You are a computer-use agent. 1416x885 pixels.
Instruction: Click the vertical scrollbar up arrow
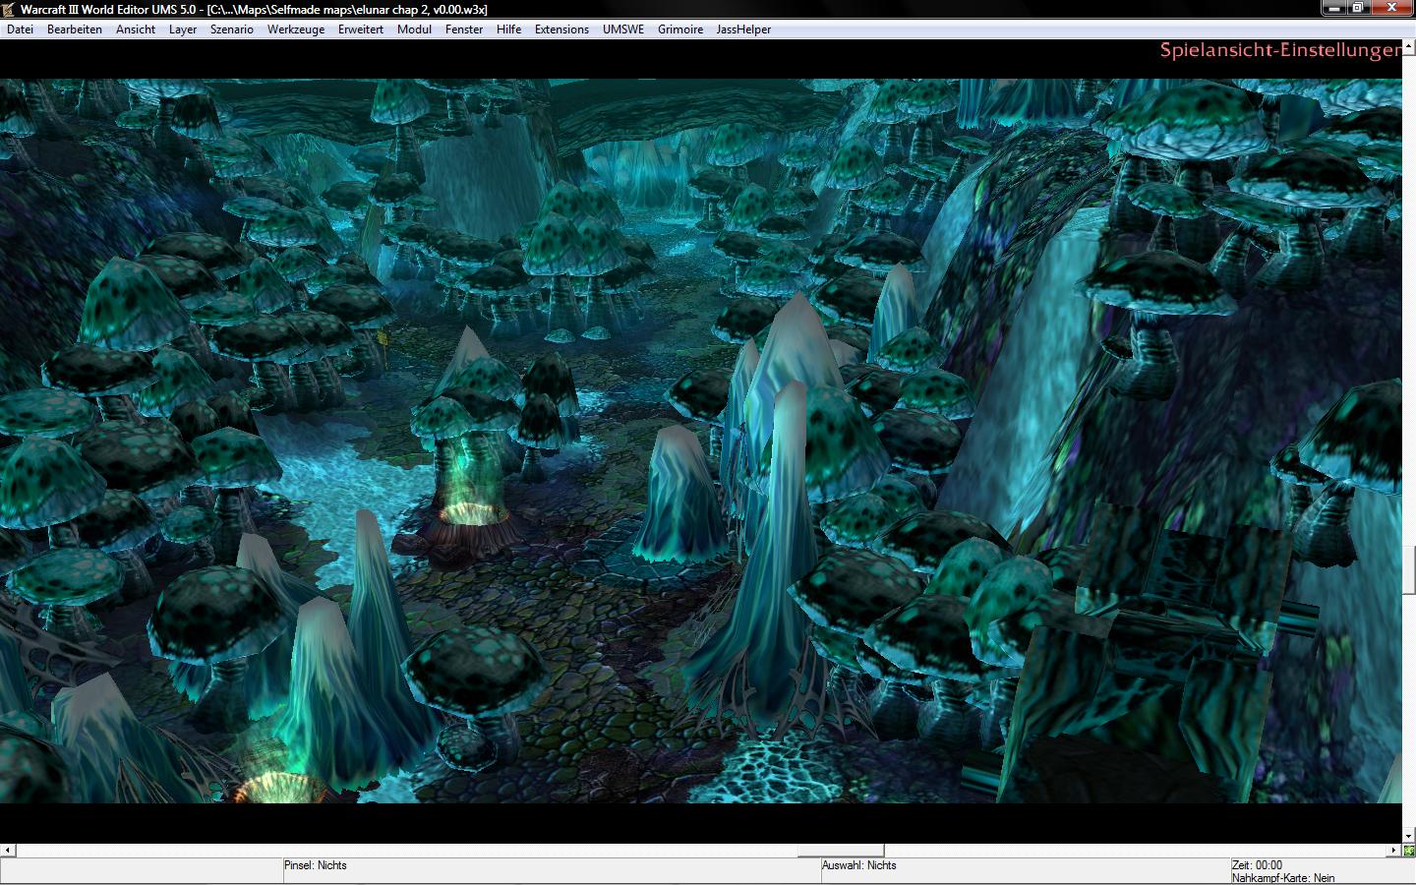pos(1409,46)
